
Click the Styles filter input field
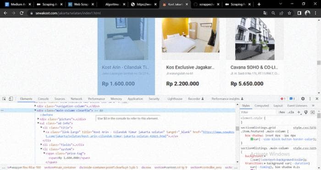[258, 112]
